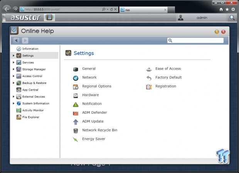The width and height of the screenshot is (239, 173).
Task: Open the App Central sidebar icon
Action: tap(19, 90)
